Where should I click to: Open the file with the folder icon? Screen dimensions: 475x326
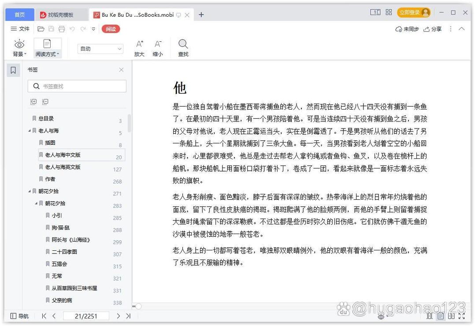[41, 29]
